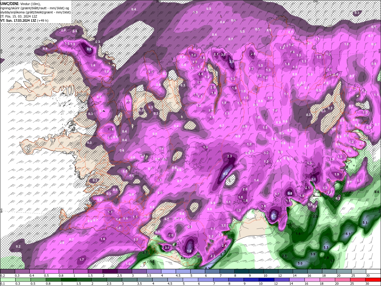Choose the snow scale swatch from 18 to 20
The width and height of the screenshot is (381, 286).
(x=330, y=271)
